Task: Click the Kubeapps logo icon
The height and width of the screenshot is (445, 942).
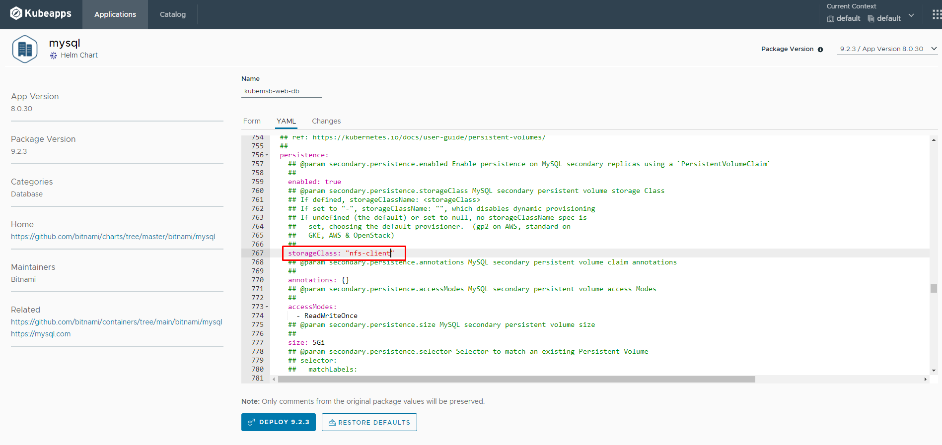Action: click(16, 13)
